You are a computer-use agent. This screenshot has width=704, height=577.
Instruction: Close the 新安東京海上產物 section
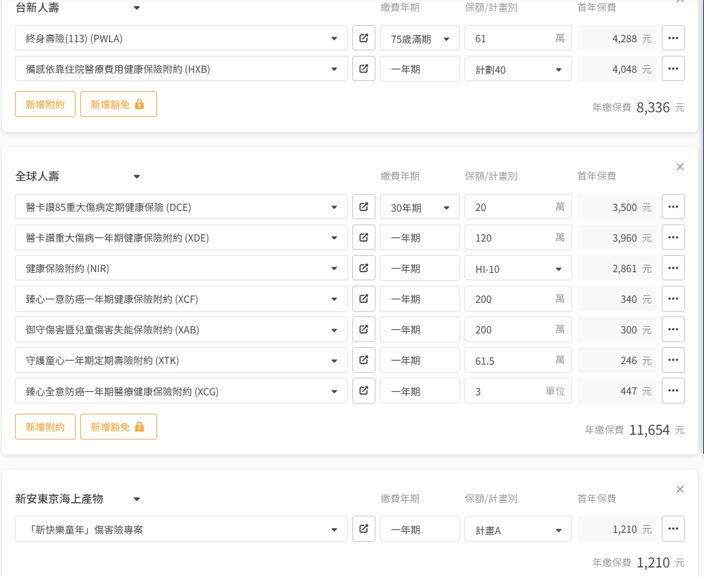coord(680,489)
